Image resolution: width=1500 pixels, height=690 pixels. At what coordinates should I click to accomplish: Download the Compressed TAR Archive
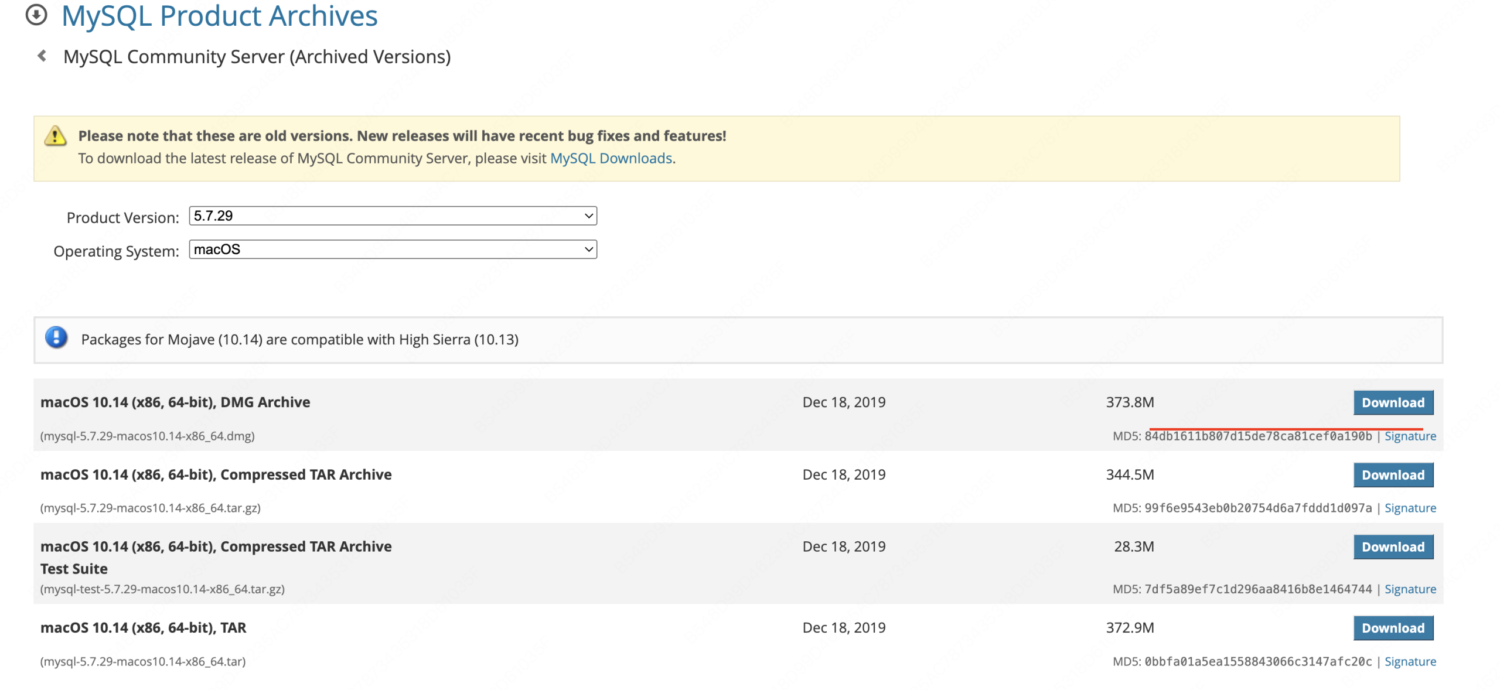point(1393,474)
